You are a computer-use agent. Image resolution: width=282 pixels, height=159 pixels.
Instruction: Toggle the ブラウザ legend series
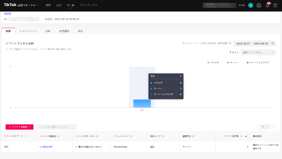tap(213, 62)
